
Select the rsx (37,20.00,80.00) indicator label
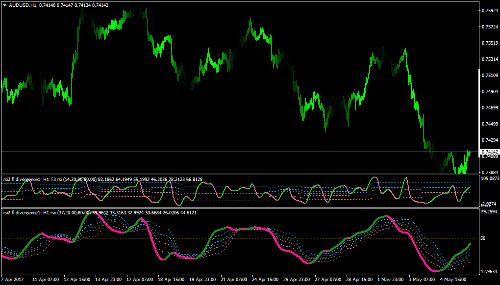point(66,212)
